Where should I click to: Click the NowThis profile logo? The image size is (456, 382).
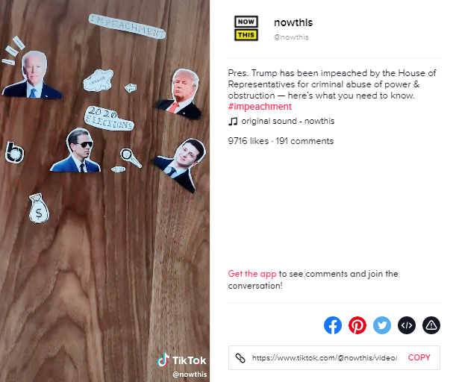(x=246, y=28)
